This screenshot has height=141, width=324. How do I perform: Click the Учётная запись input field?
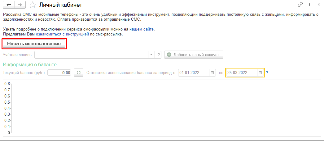click(x=91, y=55)
